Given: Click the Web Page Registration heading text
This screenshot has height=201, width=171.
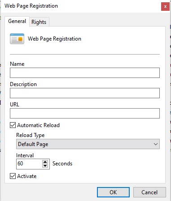Looking at the screenshot, I should click(54, 39).
